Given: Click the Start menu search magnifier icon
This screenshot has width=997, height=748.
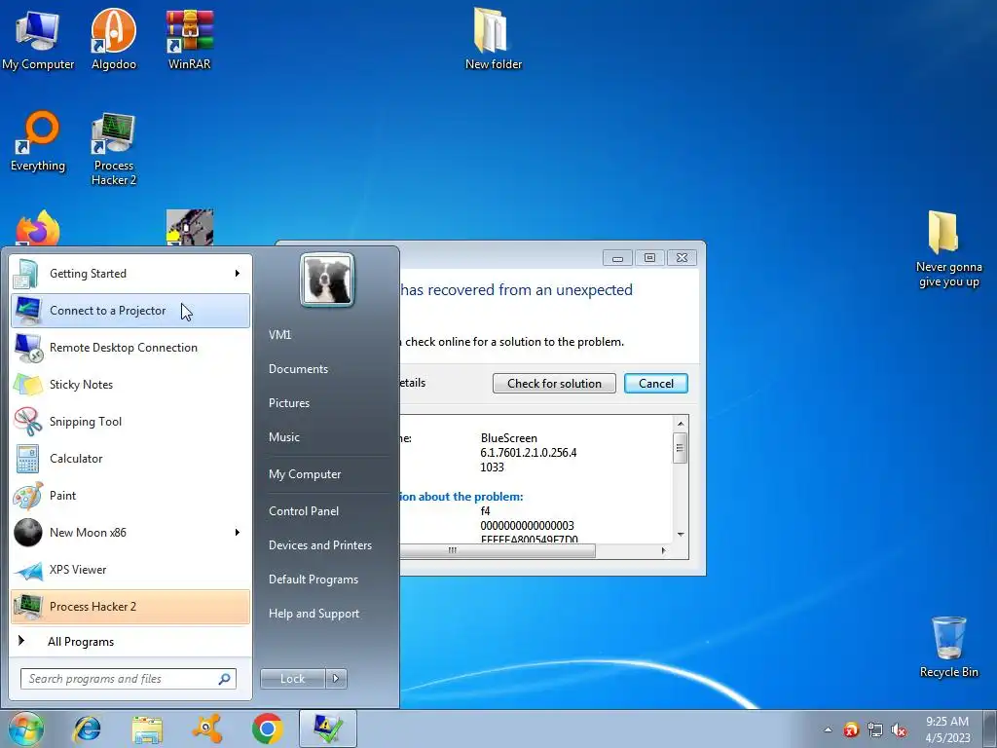Looking at the screenshot, I should (x=224, y=679).
